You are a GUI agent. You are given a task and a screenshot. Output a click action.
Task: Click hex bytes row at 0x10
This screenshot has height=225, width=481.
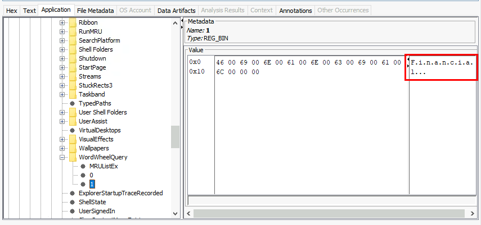point(238,72)
